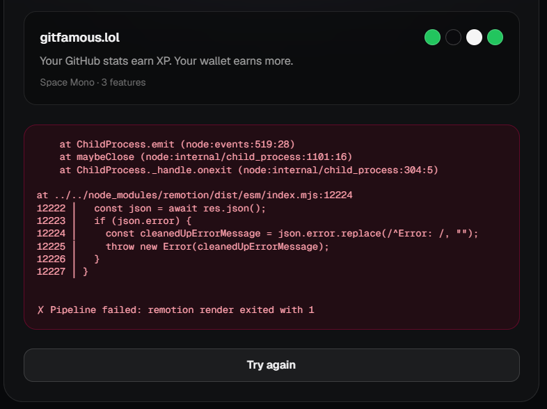Screen dimensions: 547x409
Task: Click the 'ChildProcess._handle.onexit' stack trace line
Action: (248, 170)
